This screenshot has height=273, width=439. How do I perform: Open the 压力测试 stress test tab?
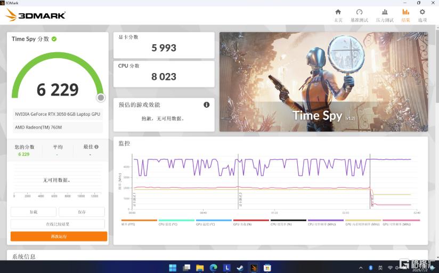coord(385,15)
